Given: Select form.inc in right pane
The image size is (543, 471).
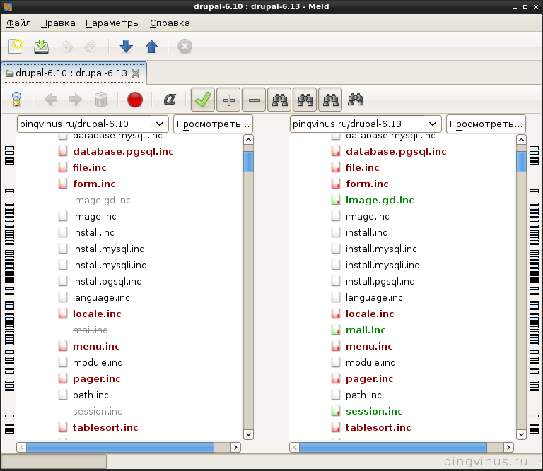Looking at the screenshot, I should [x=367, y=184].
